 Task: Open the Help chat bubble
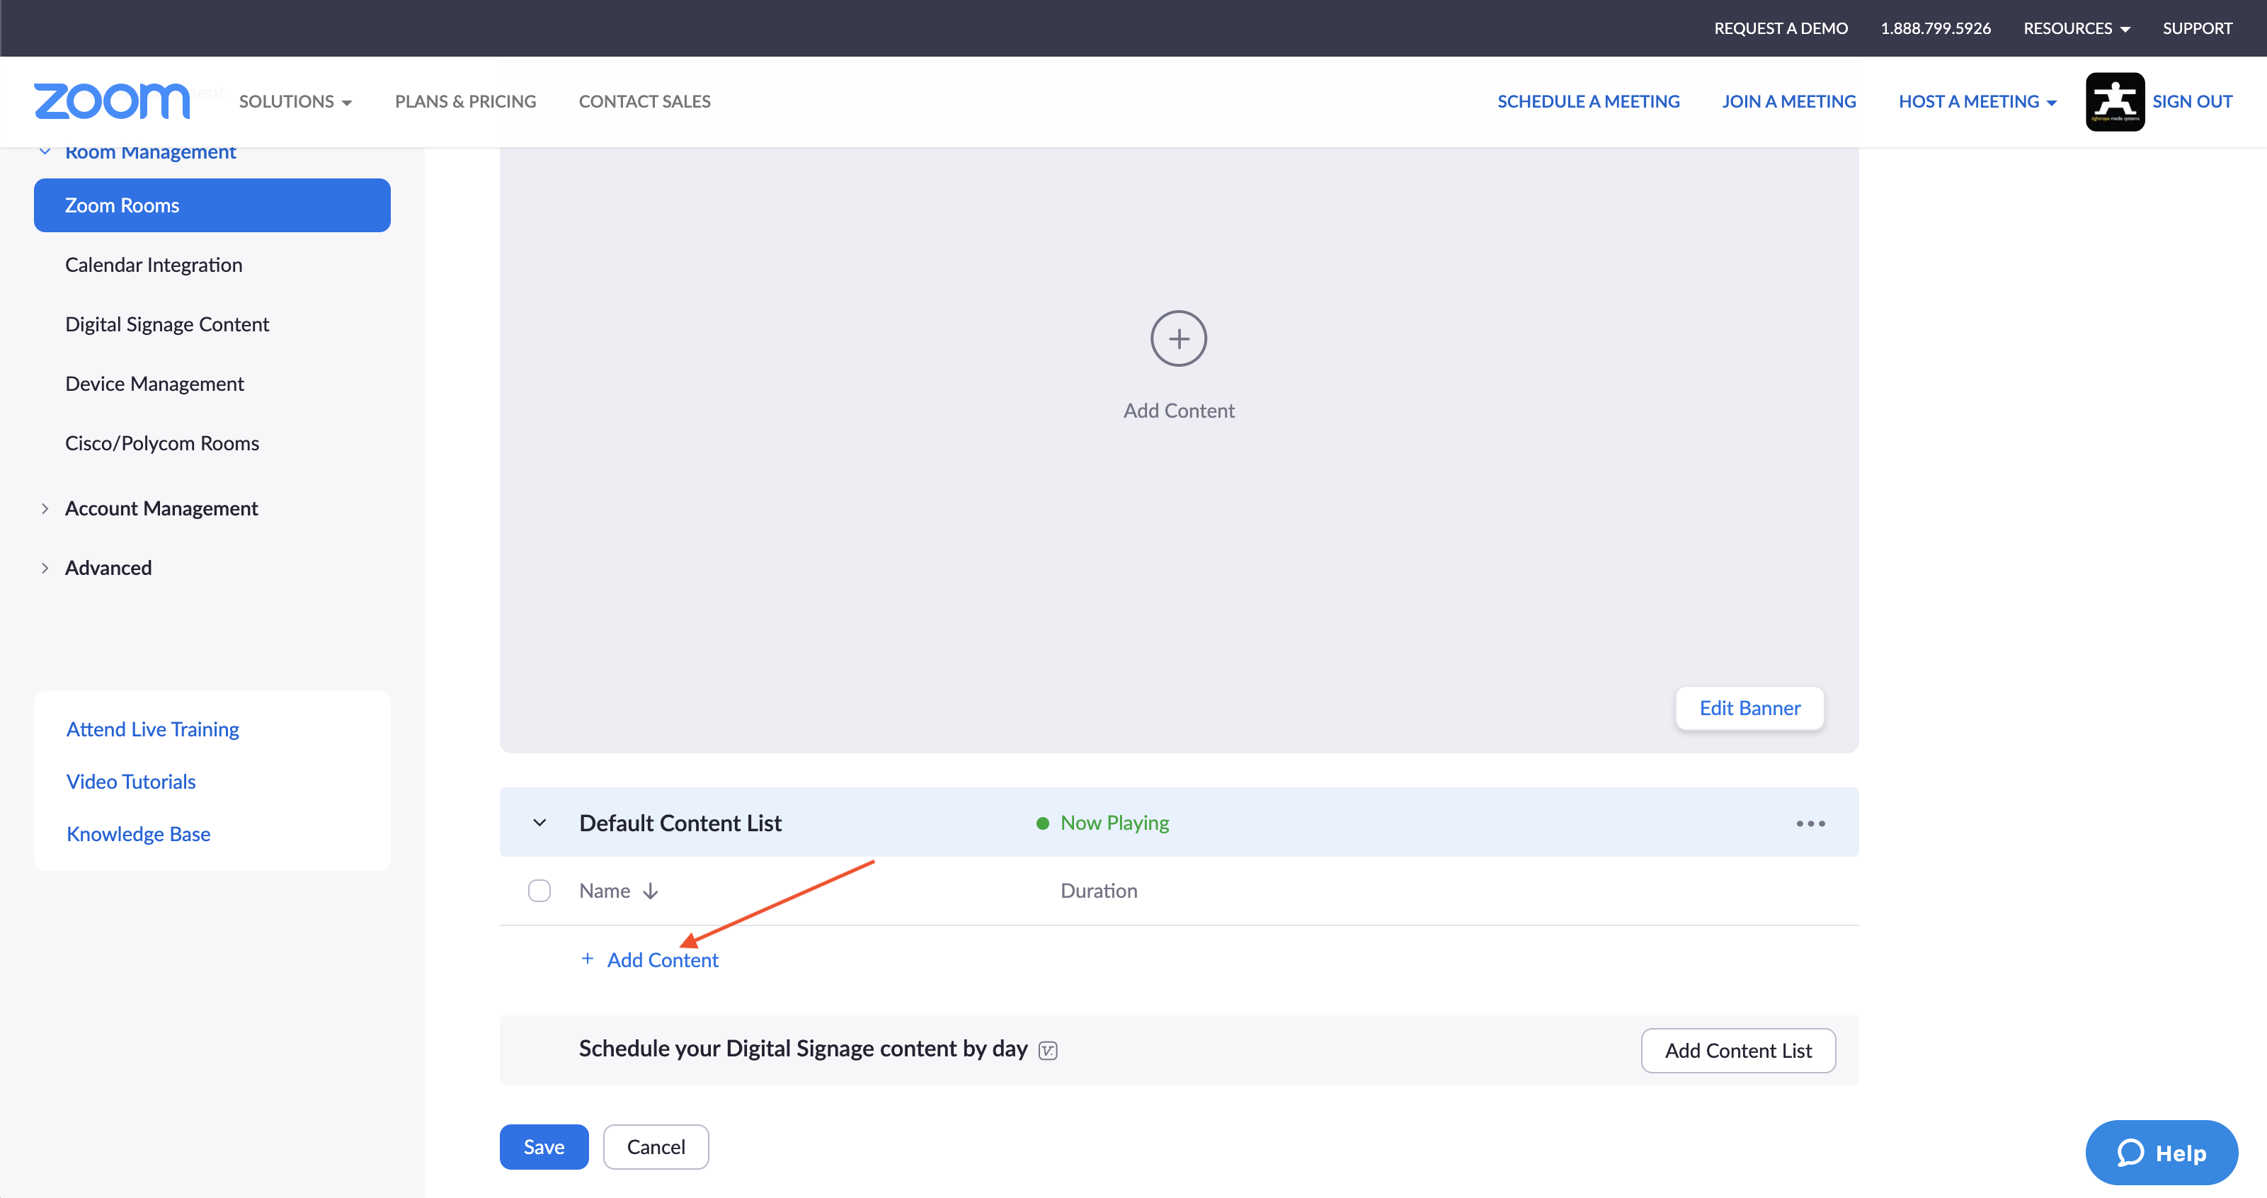tap(2161, 1152)
